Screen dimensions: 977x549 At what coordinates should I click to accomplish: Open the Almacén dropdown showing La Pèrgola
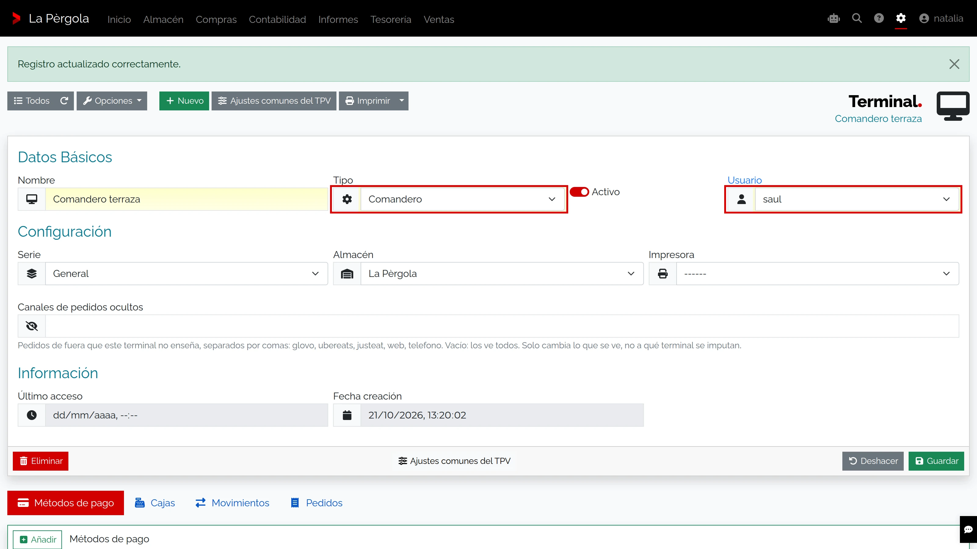(502, 274)
